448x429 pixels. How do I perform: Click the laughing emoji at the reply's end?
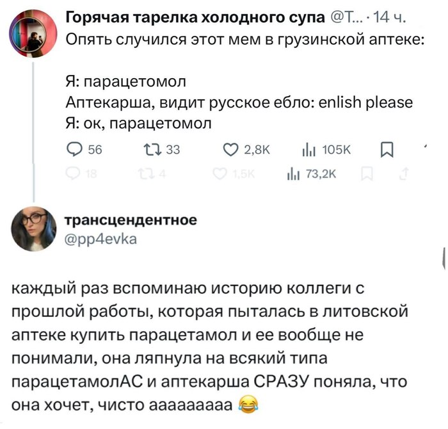pyautogui.click(x=246, y=405)
